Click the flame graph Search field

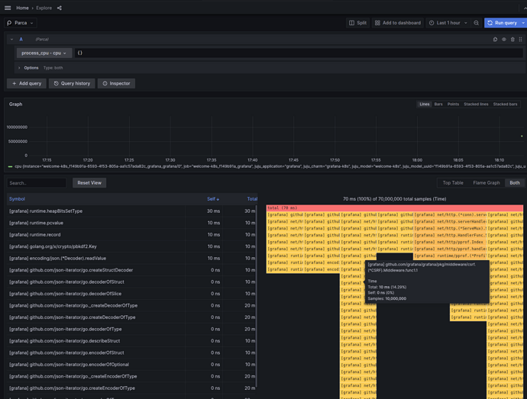tap(37, 183)
